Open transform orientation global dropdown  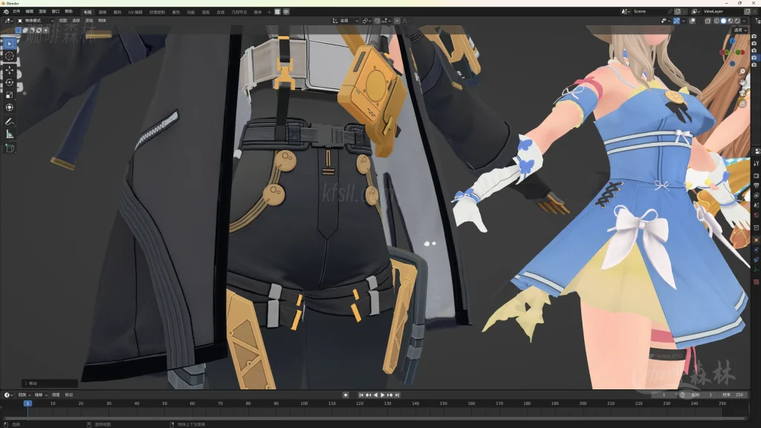[x=345, y=21]
